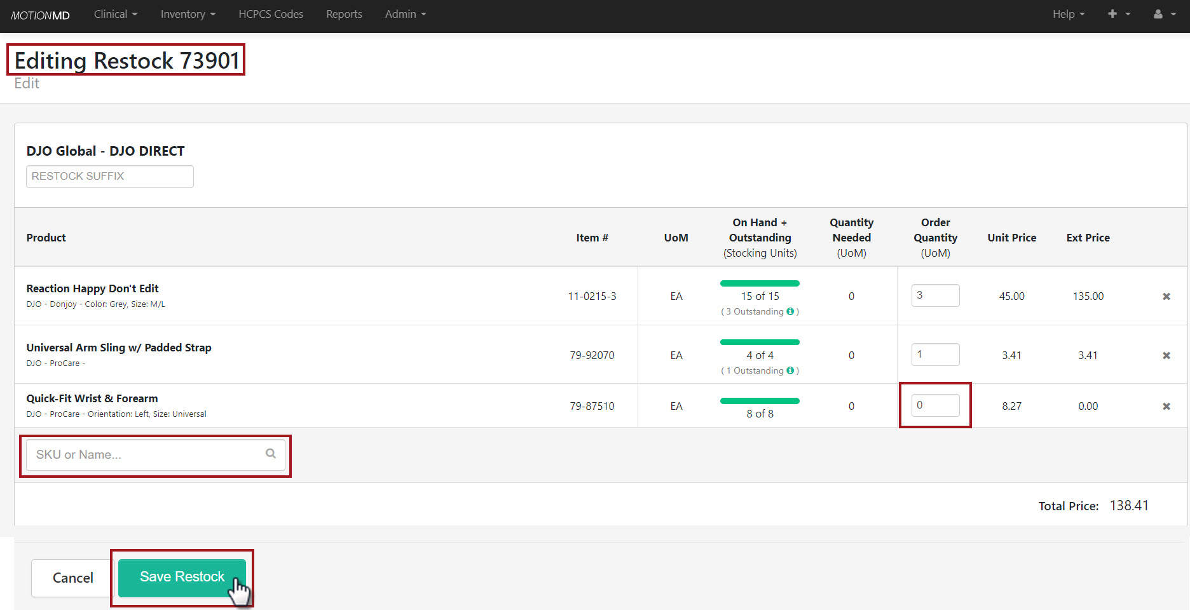Delete Universal Arm Sling row with X icon
The width and height of the screenshot is (1190, 610).
tap(1166, 355)
